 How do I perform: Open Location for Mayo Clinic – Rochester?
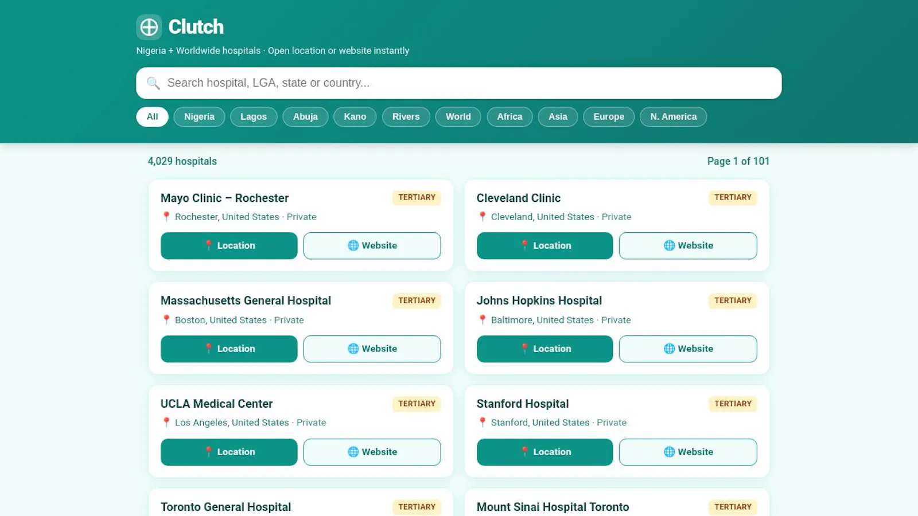(x=229, y=245)
